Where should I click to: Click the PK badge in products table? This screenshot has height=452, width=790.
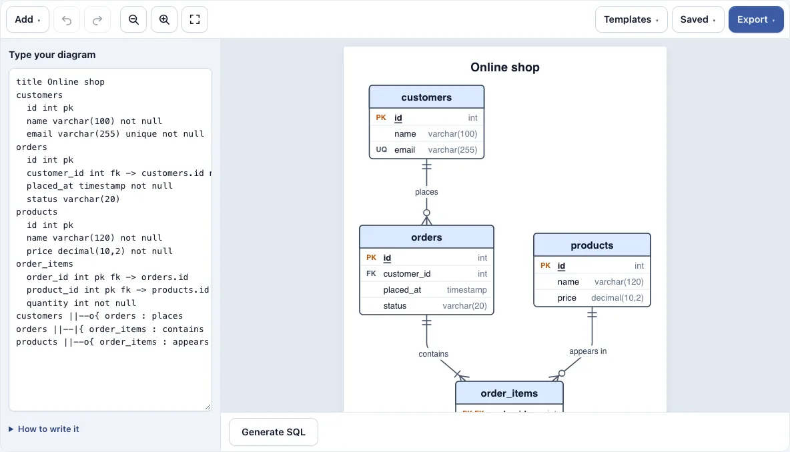tap(546, 266)
